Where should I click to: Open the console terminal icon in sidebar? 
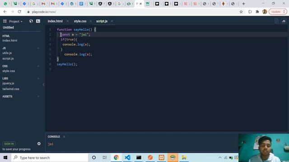coord(38,21)
